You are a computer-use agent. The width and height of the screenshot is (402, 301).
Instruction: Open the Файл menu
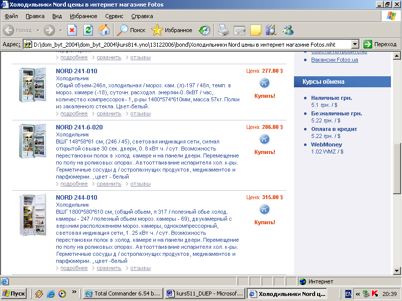click(x=11, y=16)
